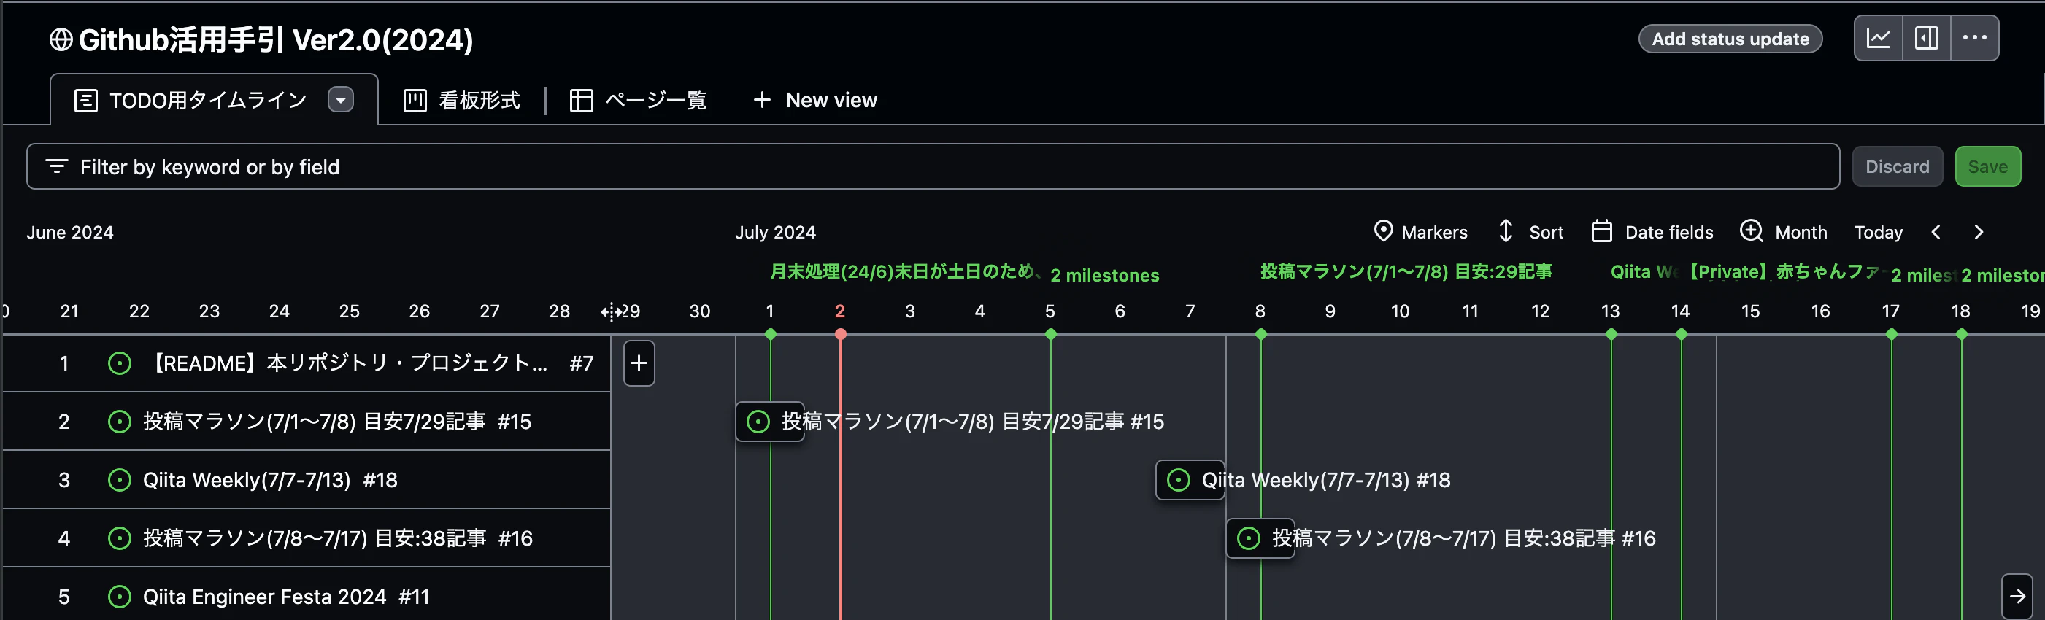Image resolution: width=2045 pixels, height=620 pixels.
Task: Click the Qiita W milestone label near July 13
Action: pyautogui.click(x=1644, y=272)
